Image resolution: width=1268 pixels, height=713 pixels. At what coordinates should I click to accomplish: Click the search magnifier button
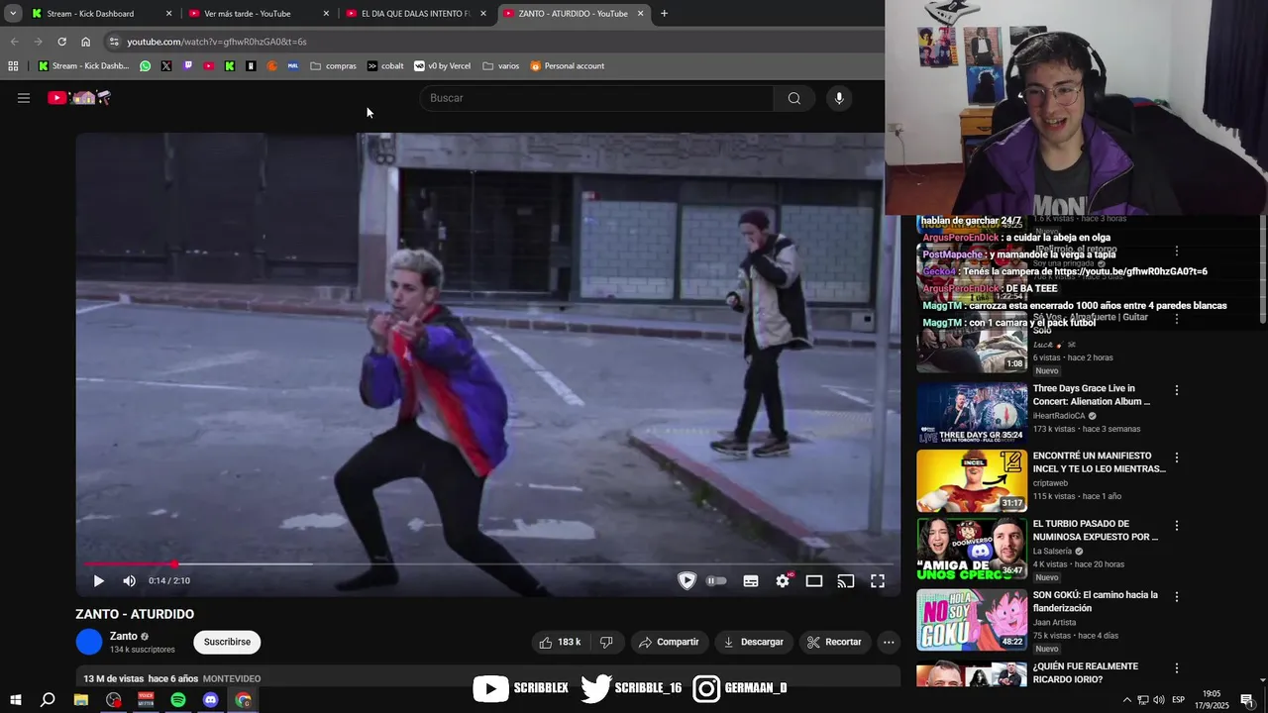(793, 98)
